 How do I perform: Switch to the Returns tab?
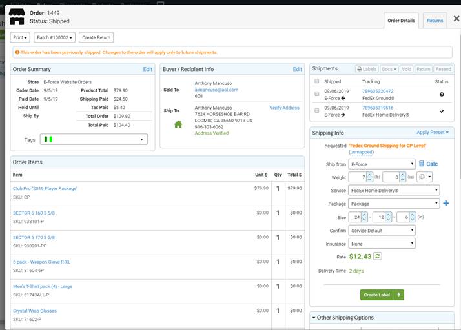tap(435, 21)
